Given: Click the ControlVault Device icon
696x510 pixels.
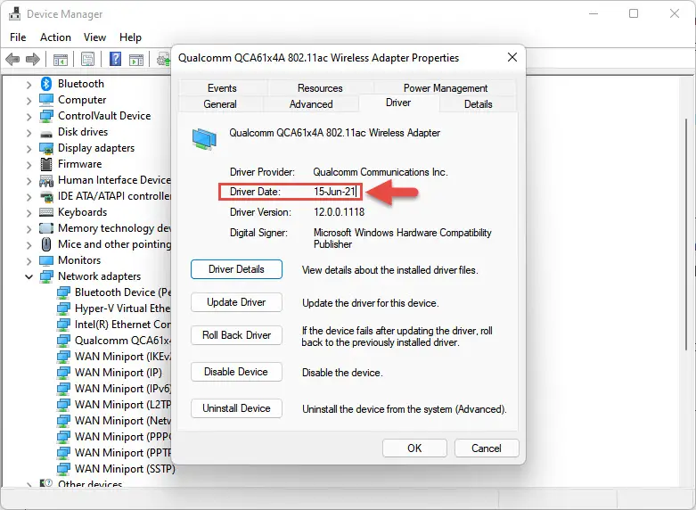Looking at the screenshot, I should (x=46, y=116).
